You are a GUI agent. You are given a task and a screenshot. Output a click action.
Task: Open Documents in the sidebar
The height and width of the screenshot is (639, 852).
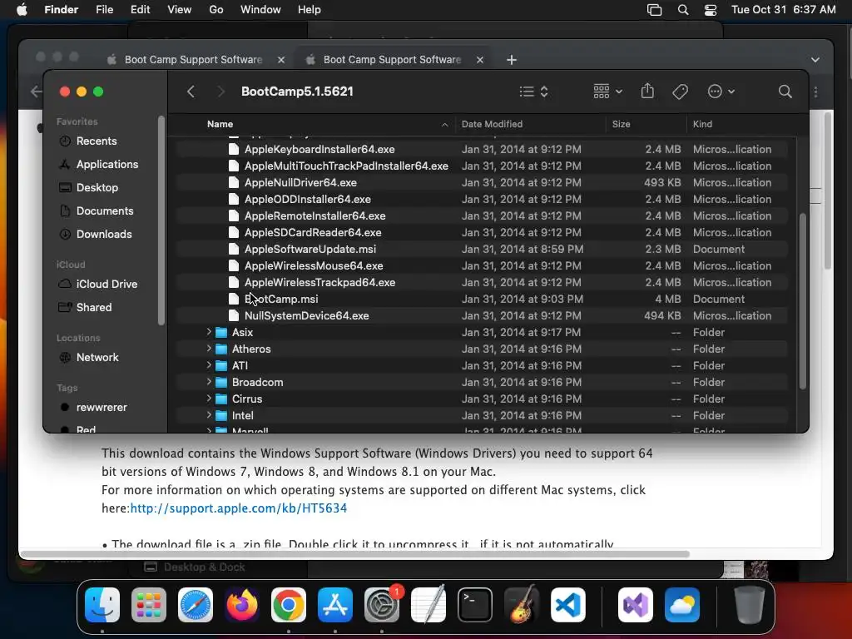pos(104,211)
